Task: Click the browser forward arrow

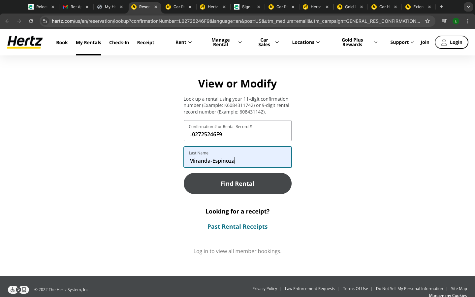Action: click(19, 21)
